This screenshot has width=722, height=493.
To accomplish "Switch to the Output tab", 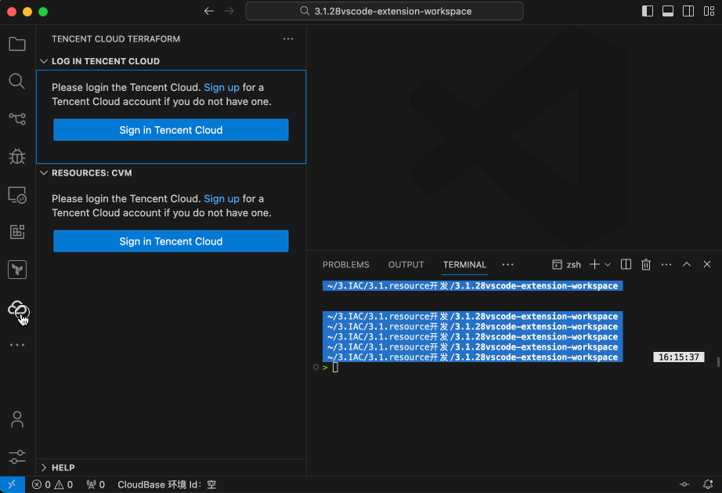I will pos(406,264).
